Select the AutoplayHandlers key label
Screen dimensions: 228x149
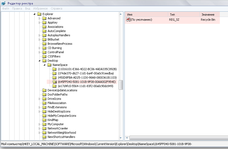(59, 35)
